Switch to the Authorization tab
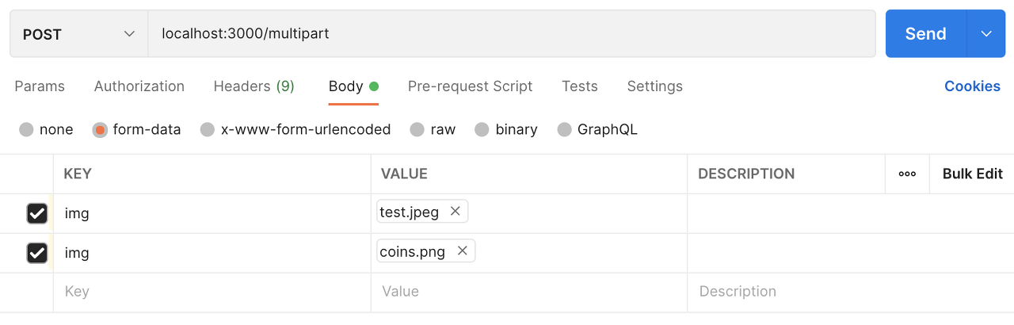1014x325 pixels. click(139, 86)
